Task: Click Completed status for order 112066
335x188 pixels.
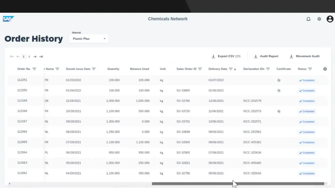Action: coord(307,132)
